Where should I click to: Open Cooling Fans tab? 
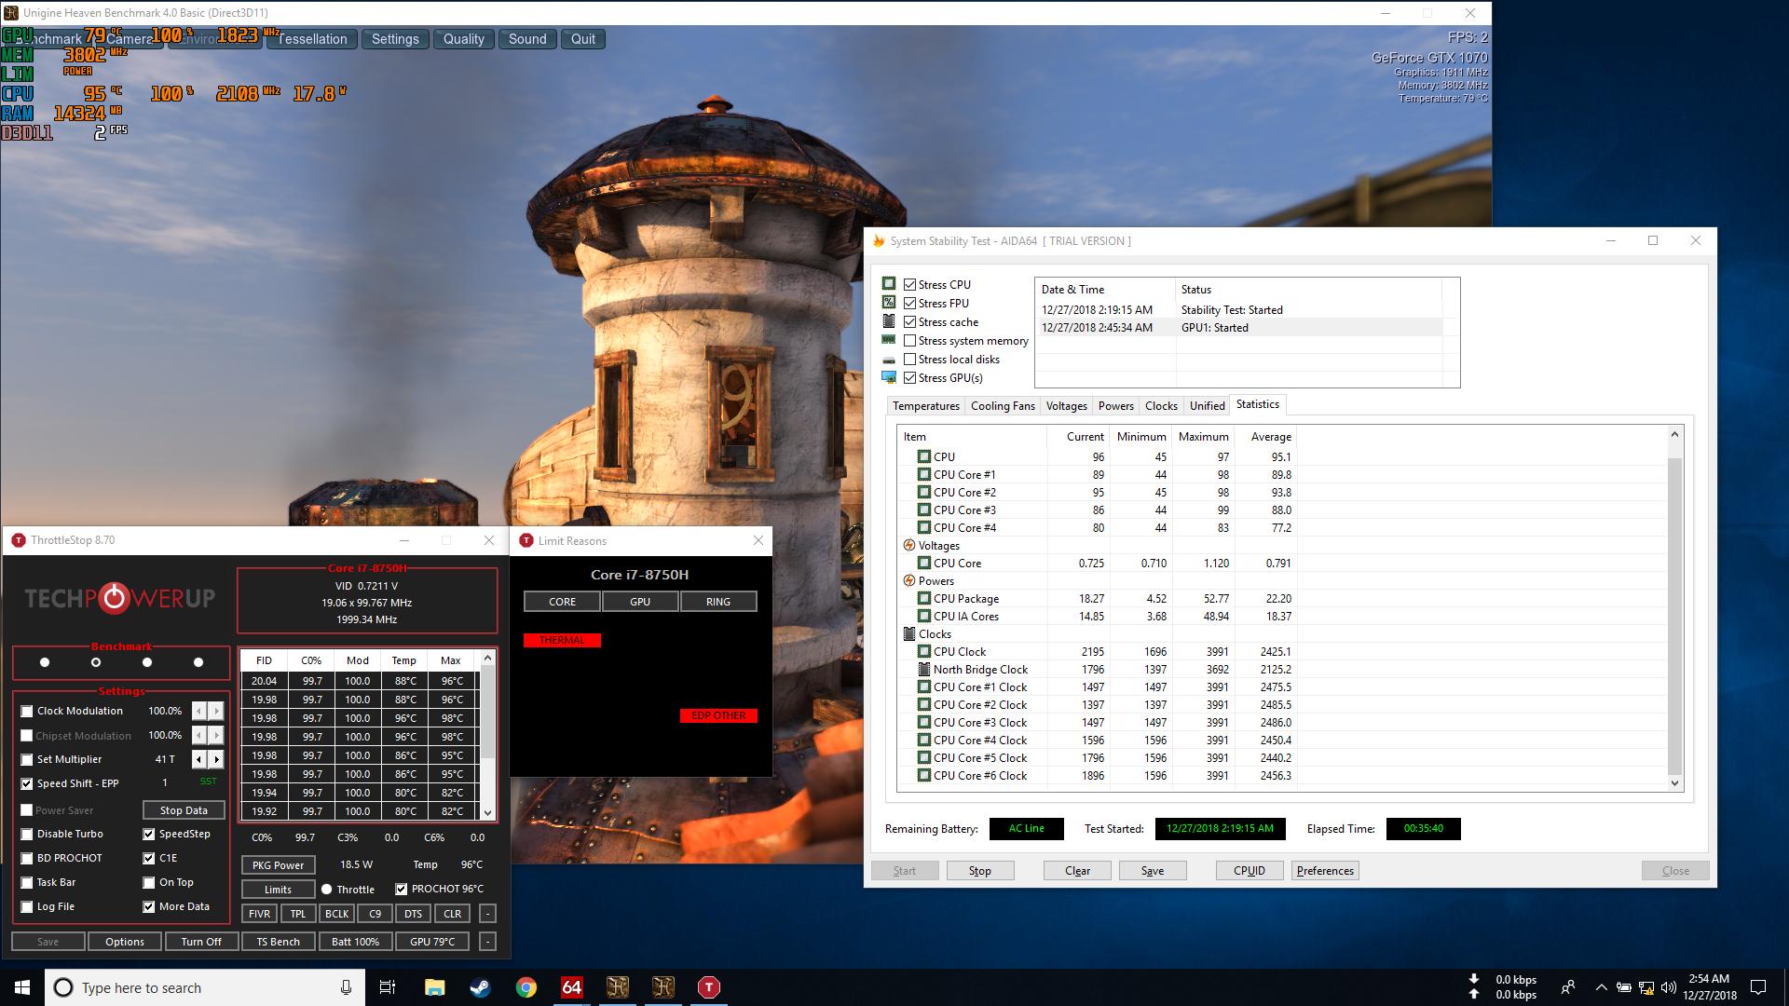[x=1003, y=406]
